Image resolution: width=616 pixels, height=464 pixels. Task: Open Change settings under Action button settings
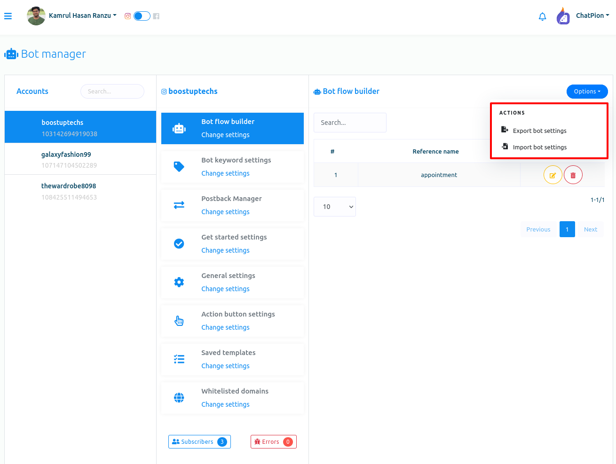225,327
